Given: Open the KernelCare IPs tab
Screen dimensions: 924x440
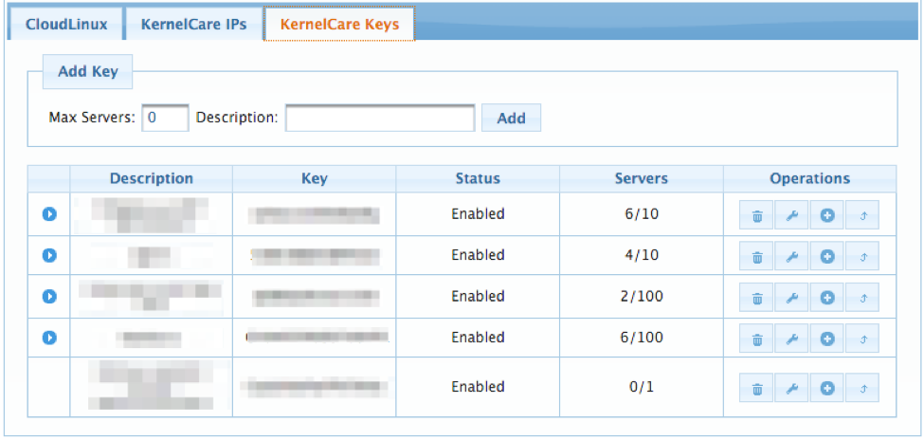Looking at the screenshot, I should [193, 25].
